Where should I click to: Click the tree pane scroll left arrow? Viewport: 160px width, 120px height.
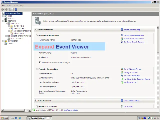(x=2, y=110)
